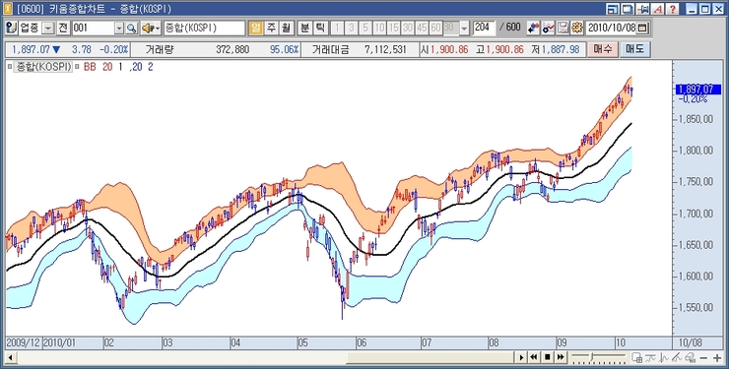
Task: Click the font size A icon
Action: tap(658, 9)
